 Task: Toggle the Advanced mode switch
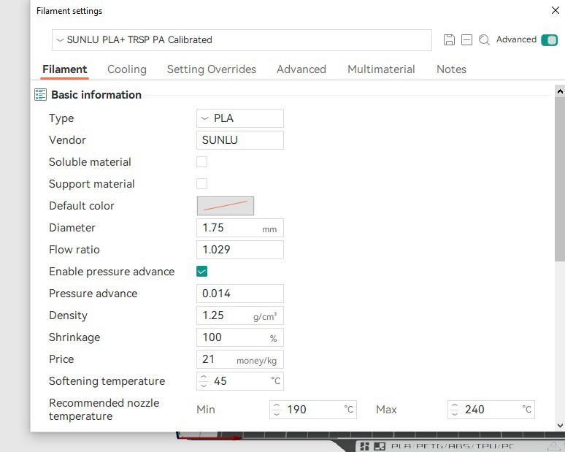(x=549, y=40)
